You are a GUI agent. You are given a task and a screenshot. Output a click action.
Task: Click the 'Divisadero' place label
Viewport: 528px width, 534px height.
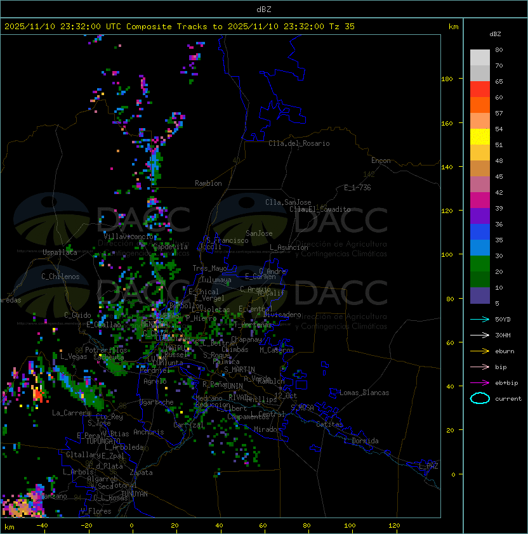click(x=282, y=315)
